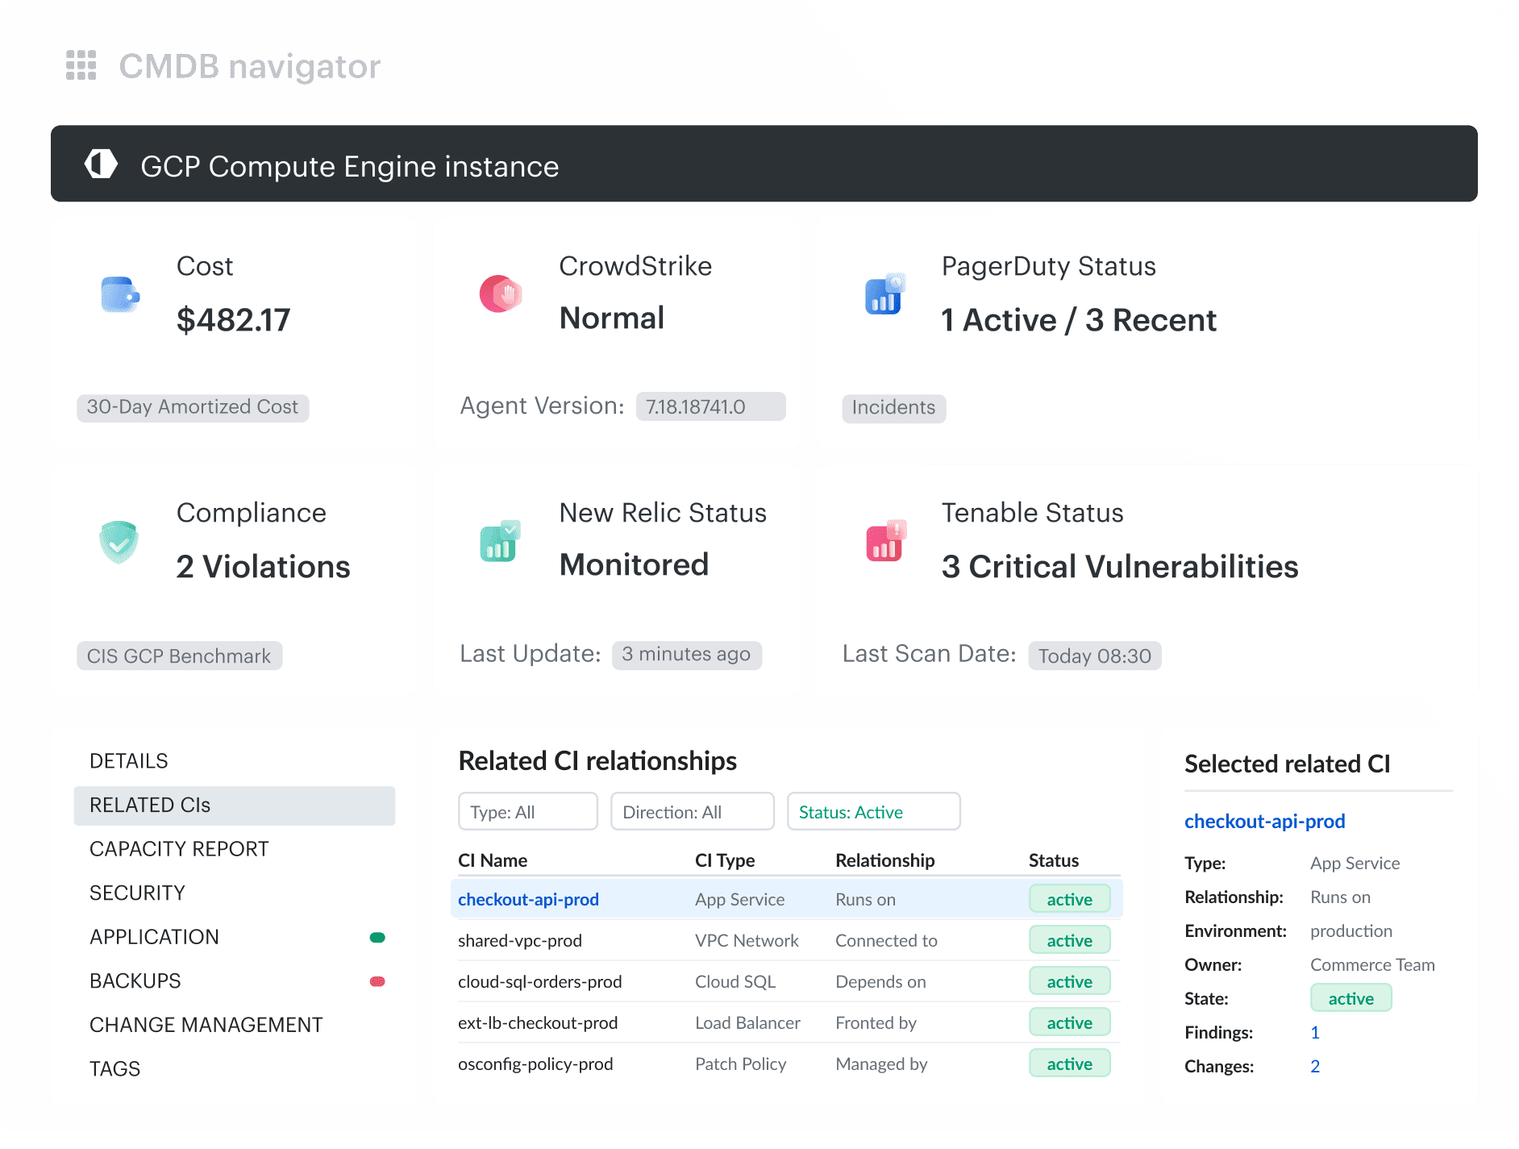Change the Status: Active filter
The image size is (1519, 1149).
[874, 812]
